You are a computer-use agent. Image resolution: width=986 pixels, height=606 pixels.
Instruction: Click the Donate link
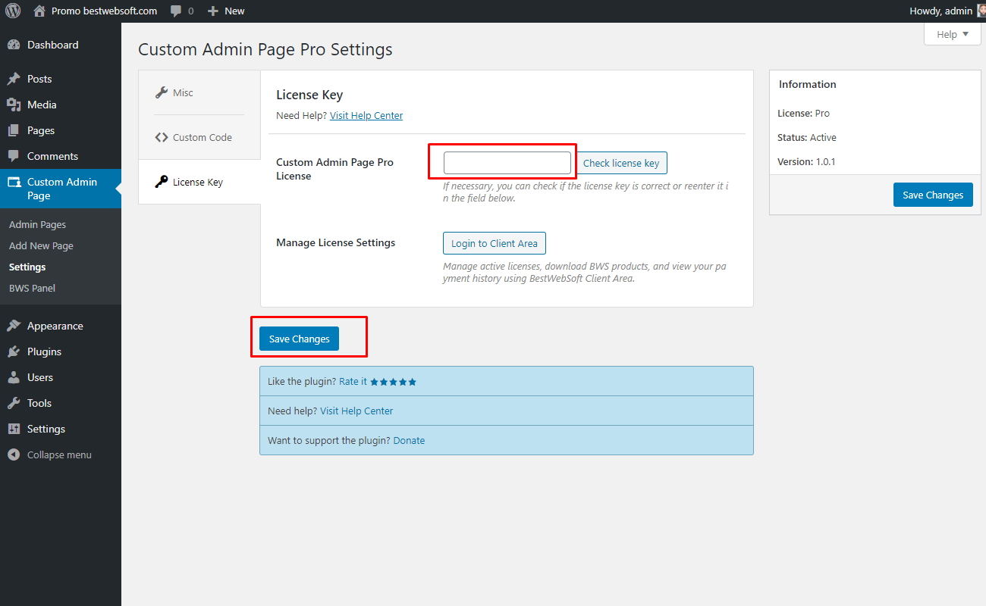pos(409,440)
